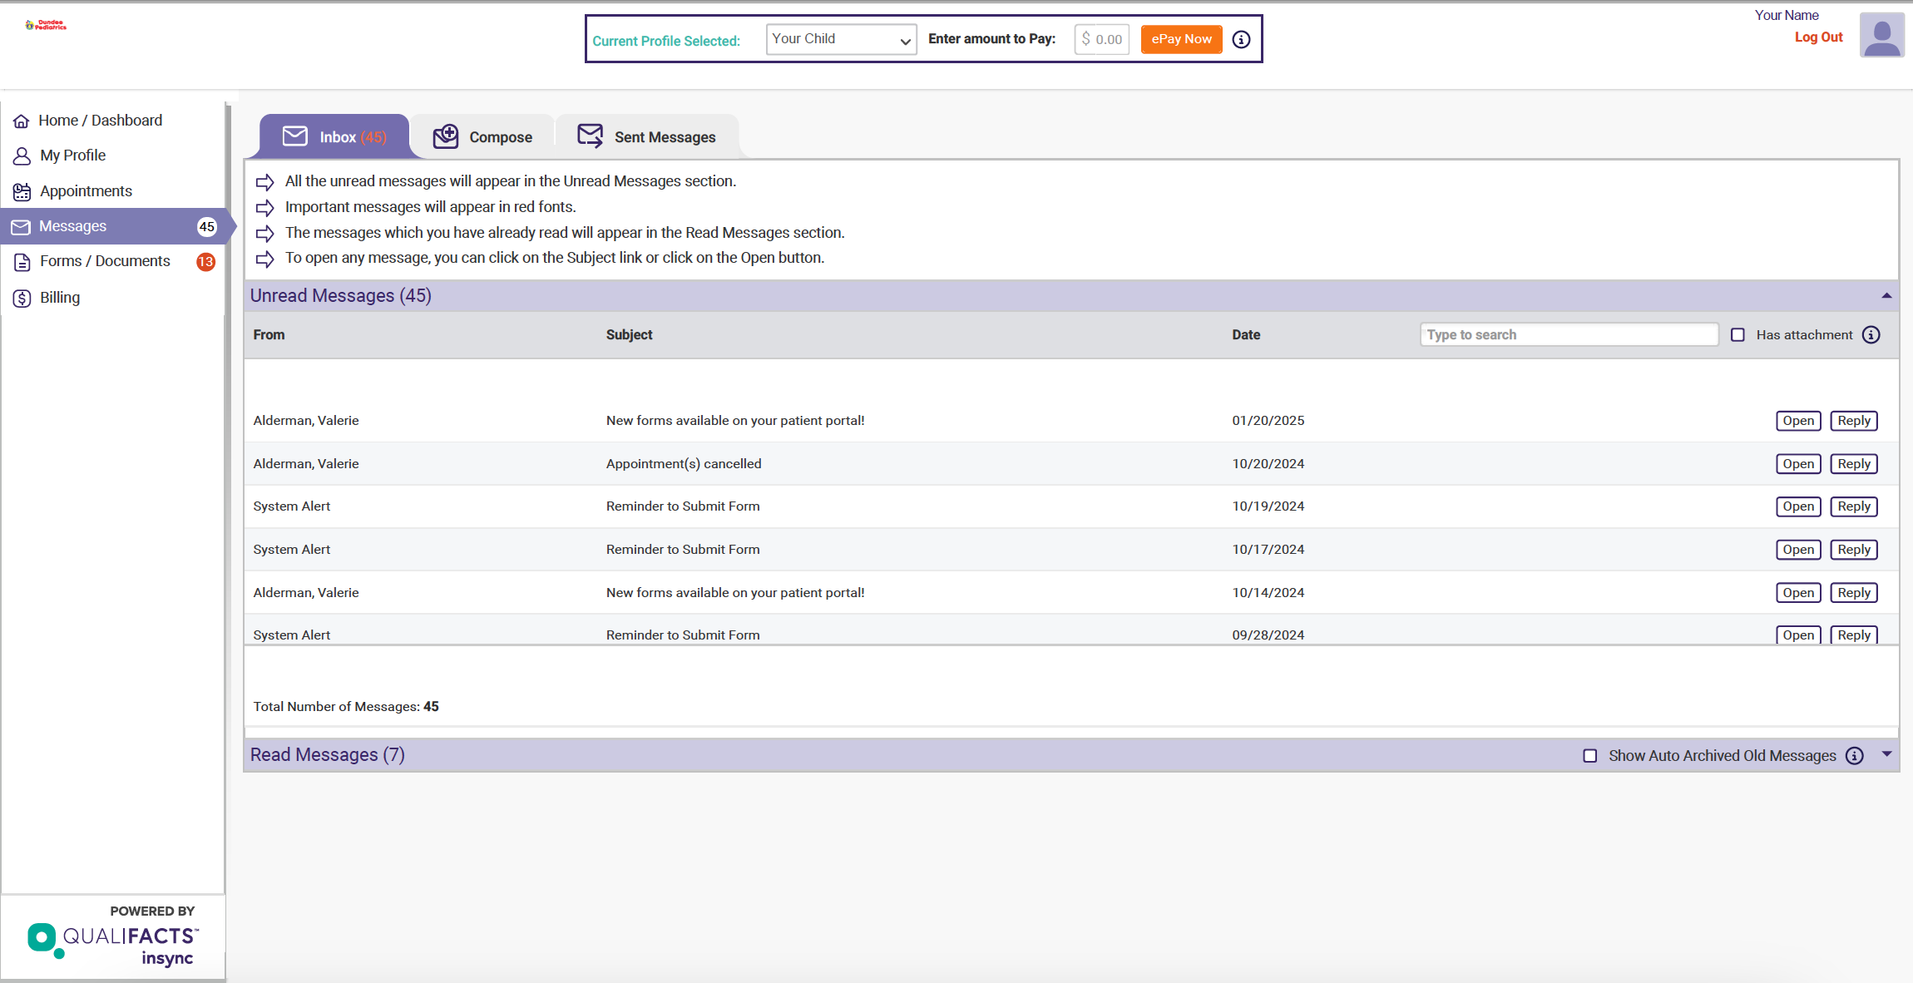Click the Log Out link

(1818, 37)
